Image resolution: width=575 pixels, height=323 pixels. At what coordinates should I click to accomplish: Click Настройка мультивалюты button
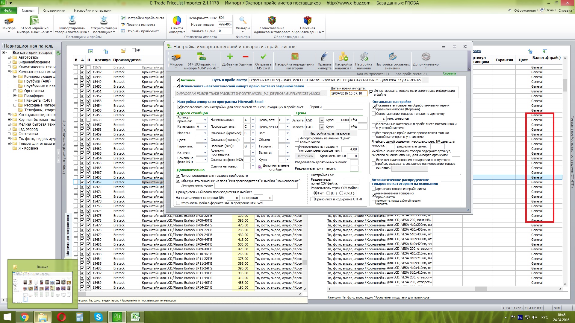[x=329, y=133]
